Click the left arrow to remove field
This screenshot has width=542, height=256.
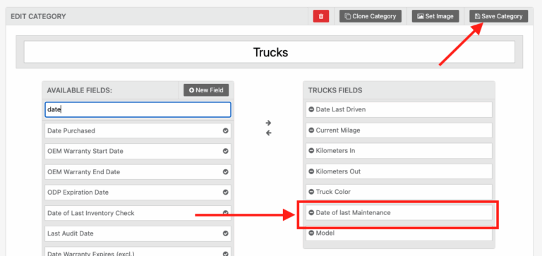pyautogui.click(x=269, y=133)
